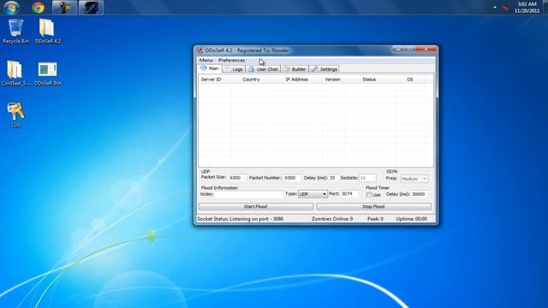Open the DDoSeR 4.2 folder icon

click(x=48, y=31)
